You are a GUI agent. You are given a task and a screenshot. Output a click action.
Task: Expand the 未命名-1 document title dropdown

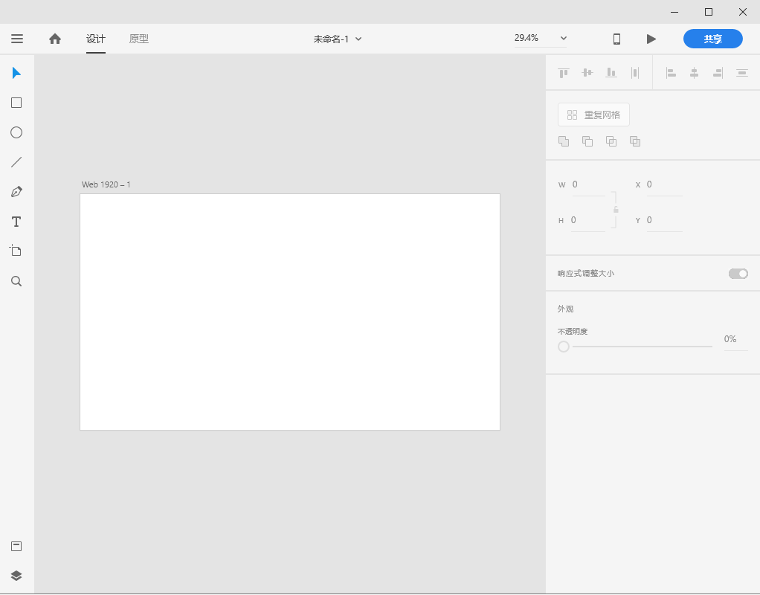pyautogui.click(x=358, y=39)
